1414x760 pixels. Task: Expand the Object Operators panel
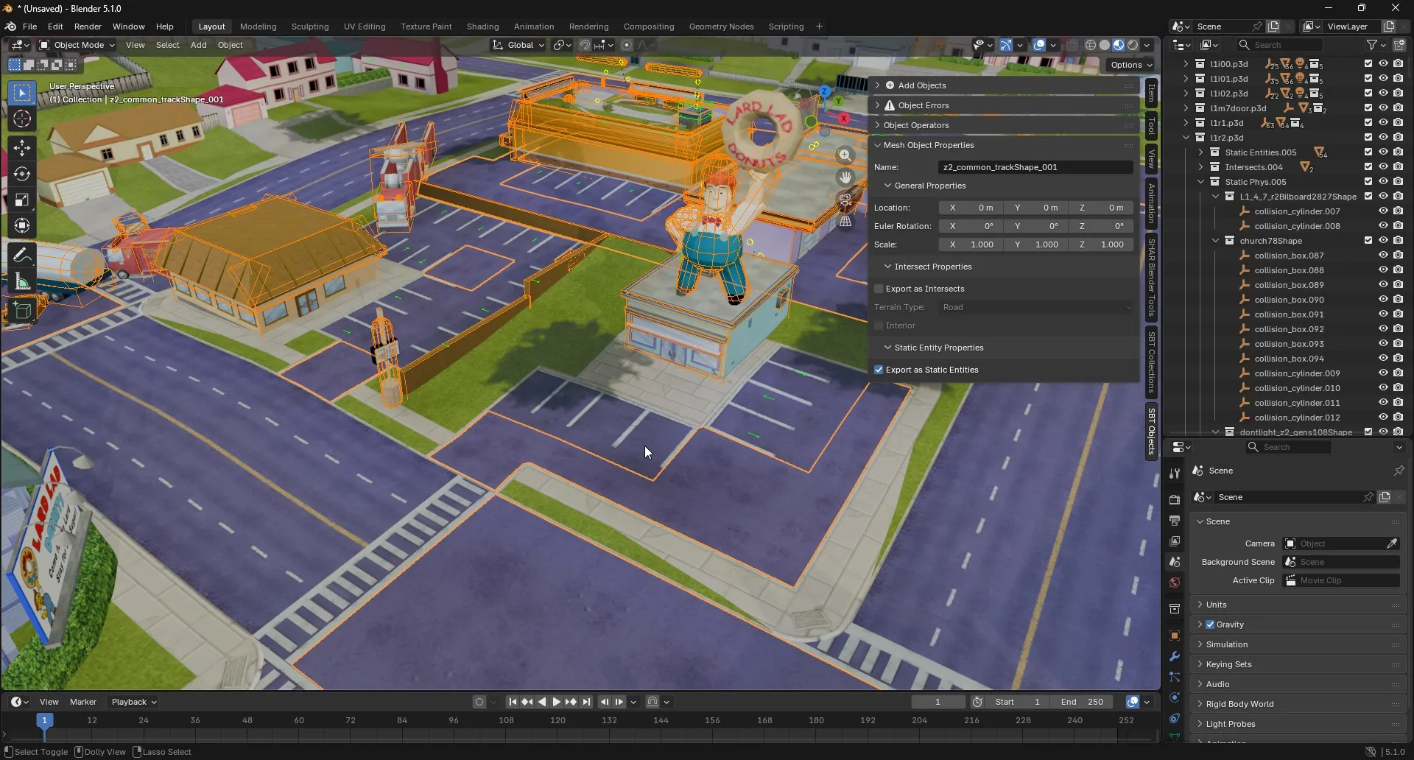pyautogui.click(x=1003, y=125)
